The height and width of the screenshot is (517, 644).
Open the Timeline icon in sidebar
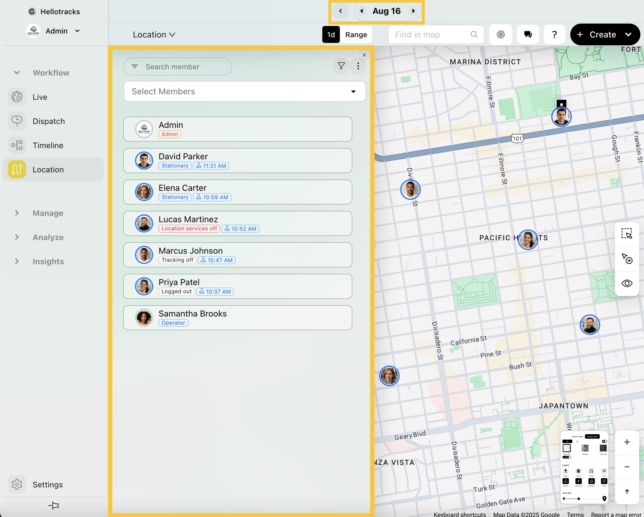[17, 145]
